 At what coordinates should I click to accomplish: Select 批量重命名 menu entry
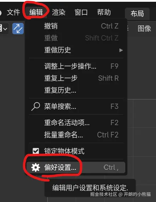coord(76,135)
